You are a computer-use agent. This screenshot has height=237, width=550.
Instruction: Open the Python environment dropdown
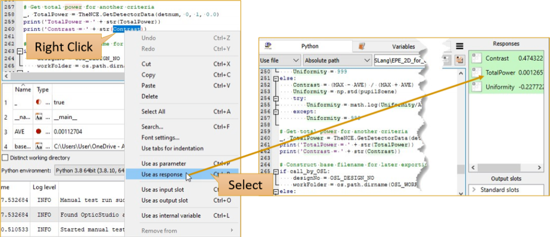point(90,171)
